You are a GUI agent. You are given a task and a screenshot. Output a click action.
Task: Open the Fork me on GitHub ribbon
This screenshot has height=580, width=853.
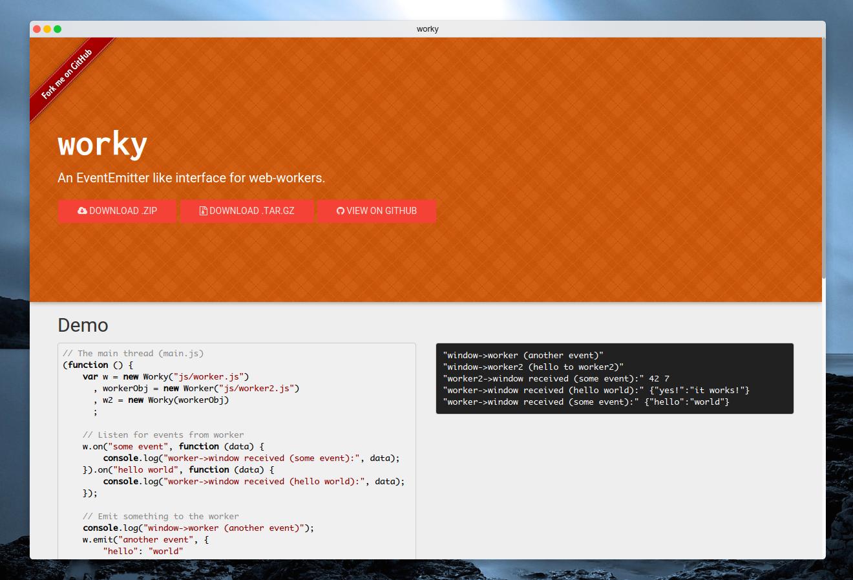point(67,74)
